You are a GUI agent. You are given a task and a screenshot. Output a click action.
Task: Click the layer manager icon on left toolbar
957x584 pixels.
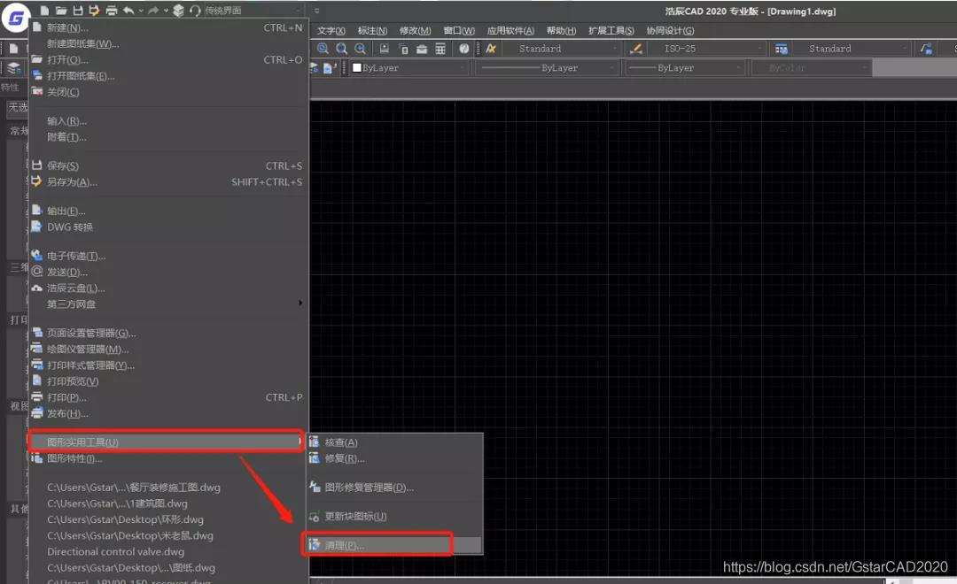pos(13,67)
